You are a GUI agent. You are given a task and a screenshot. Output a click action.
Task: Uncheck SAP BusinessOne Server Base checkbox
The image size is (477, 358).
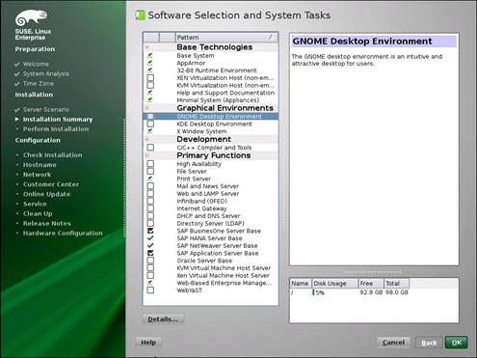[x=150, y=231]
